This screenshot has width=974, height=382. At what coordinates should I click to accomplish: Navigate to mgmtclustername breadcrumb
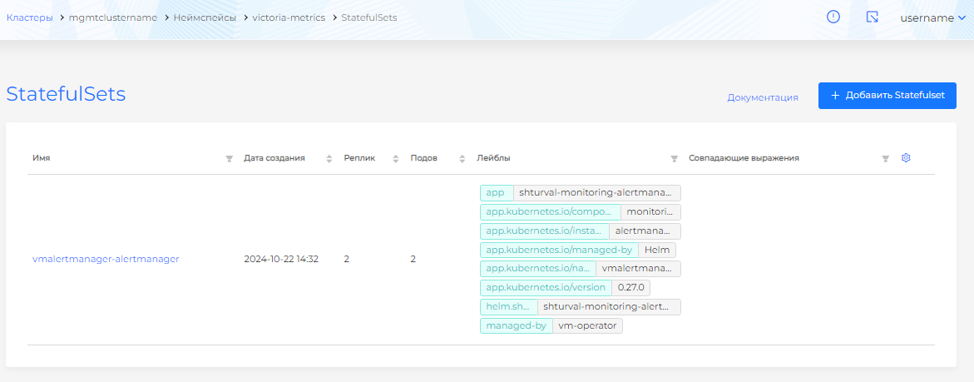(x=112, y=17)
